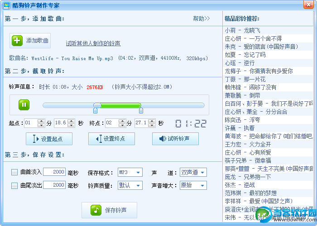This screenshot has width=317, height=226.
Task: Increase start-point minutes with up arrow
Action: pos(41,121)
